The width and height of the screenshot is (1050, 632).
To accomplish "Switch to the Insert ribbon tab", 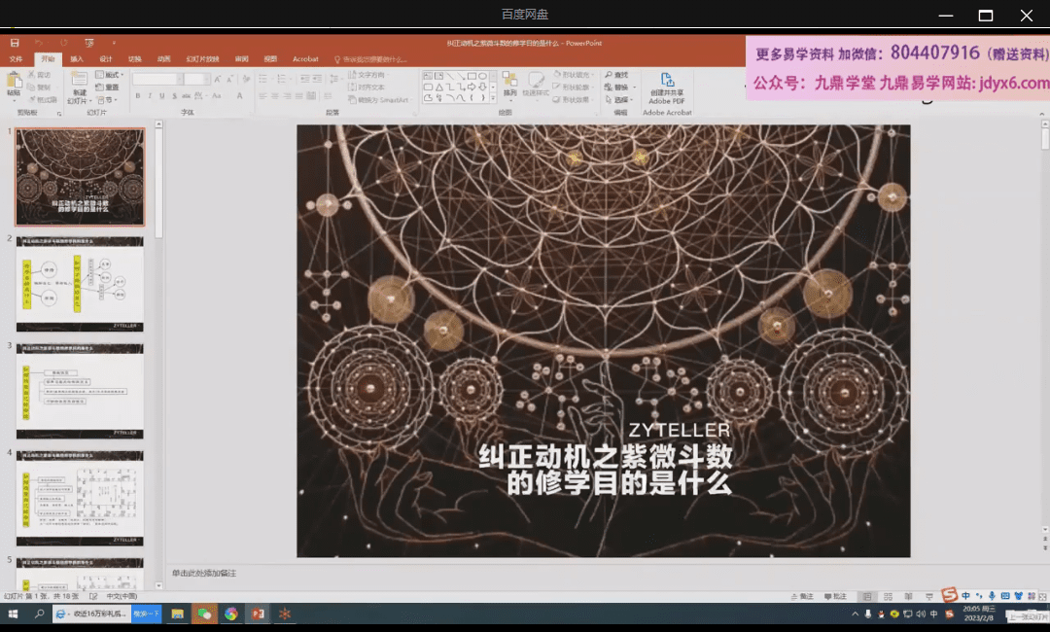I will pyautogui.click(x=77, y=59).
